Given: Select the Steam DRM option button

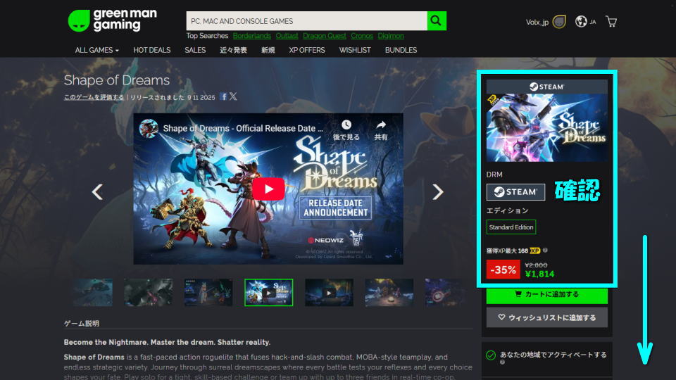Looking at the screenshot, I should [515, 191].
